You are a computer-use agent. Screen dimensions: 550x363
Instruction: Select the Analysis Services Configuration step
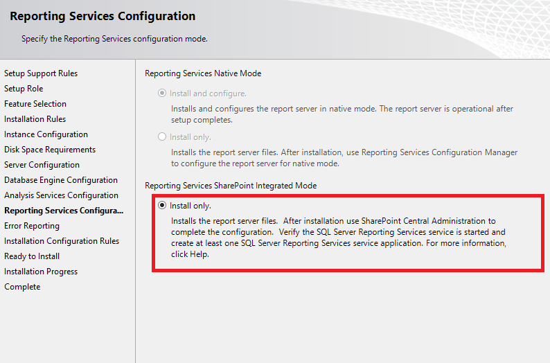click(x=61, y=195)
